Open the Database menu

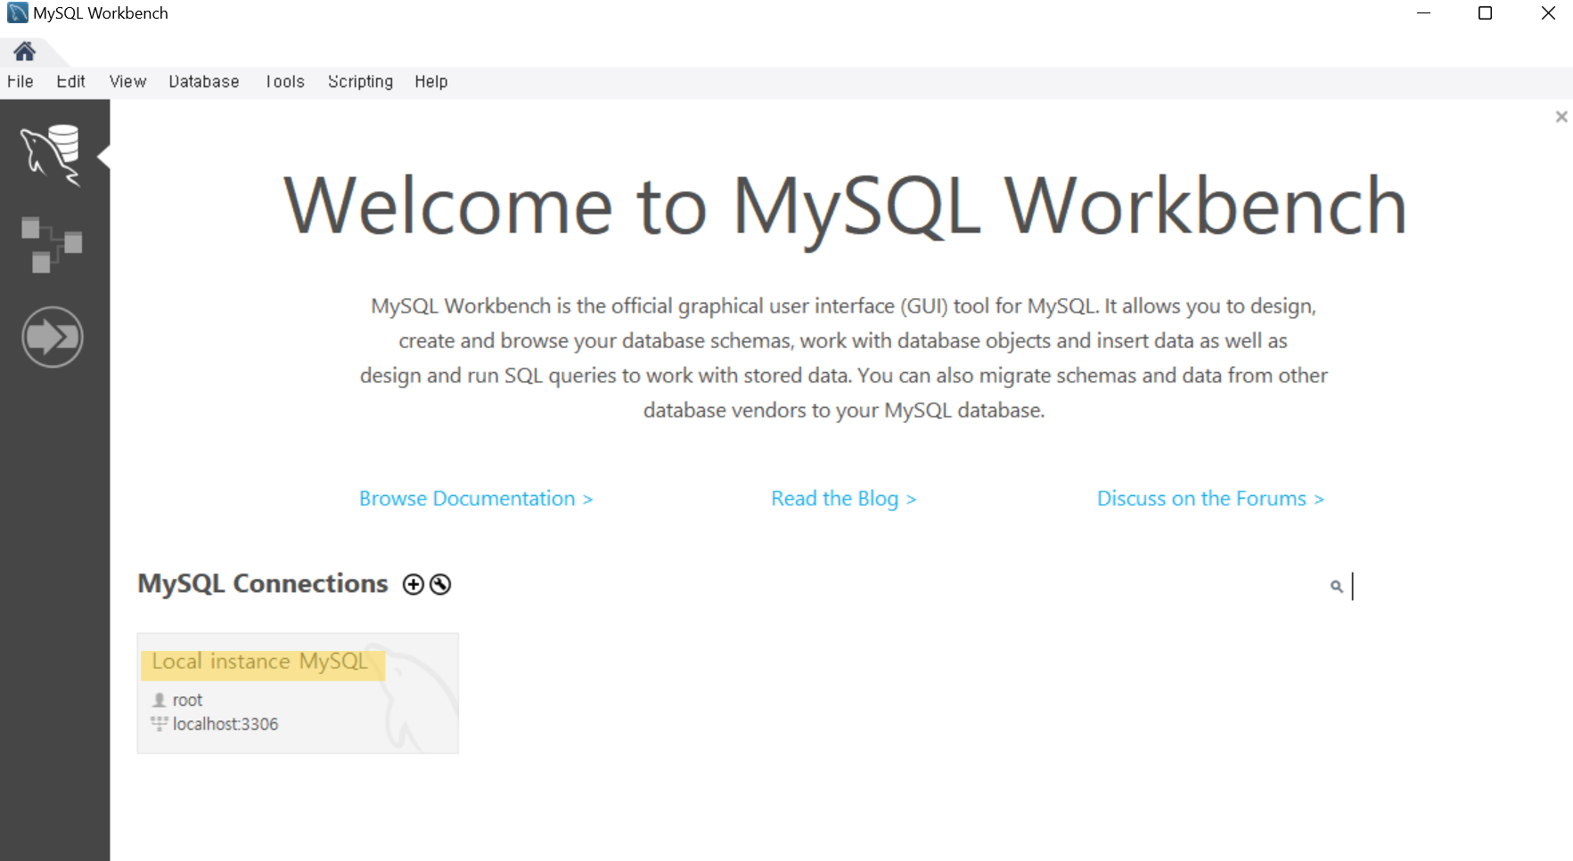click(204, 82)
